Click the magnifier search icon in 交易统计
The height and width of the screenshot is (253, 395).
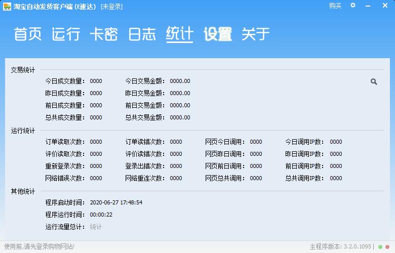[x=374, y=81]
